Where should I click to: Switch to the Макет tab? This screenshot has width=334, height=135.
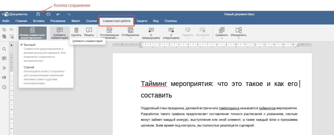coord(76,21)
